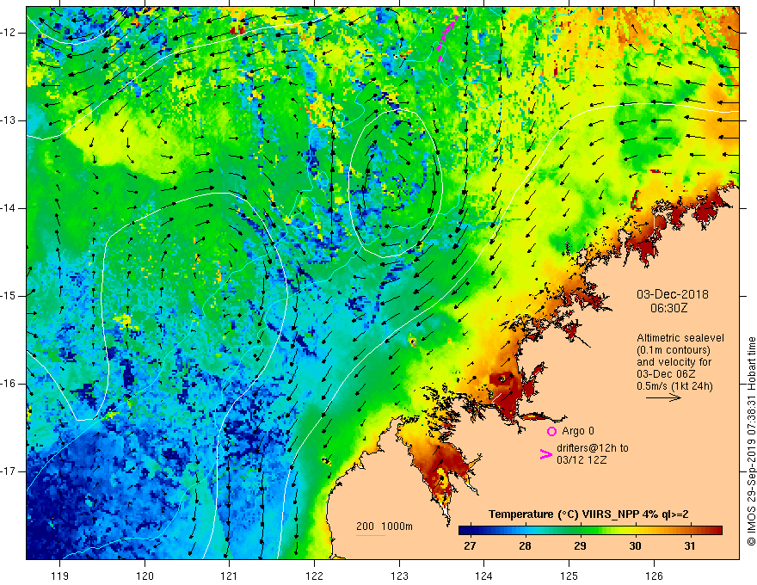
Task: Click the longitude axis label 122
Action: [x=314, y=576]
